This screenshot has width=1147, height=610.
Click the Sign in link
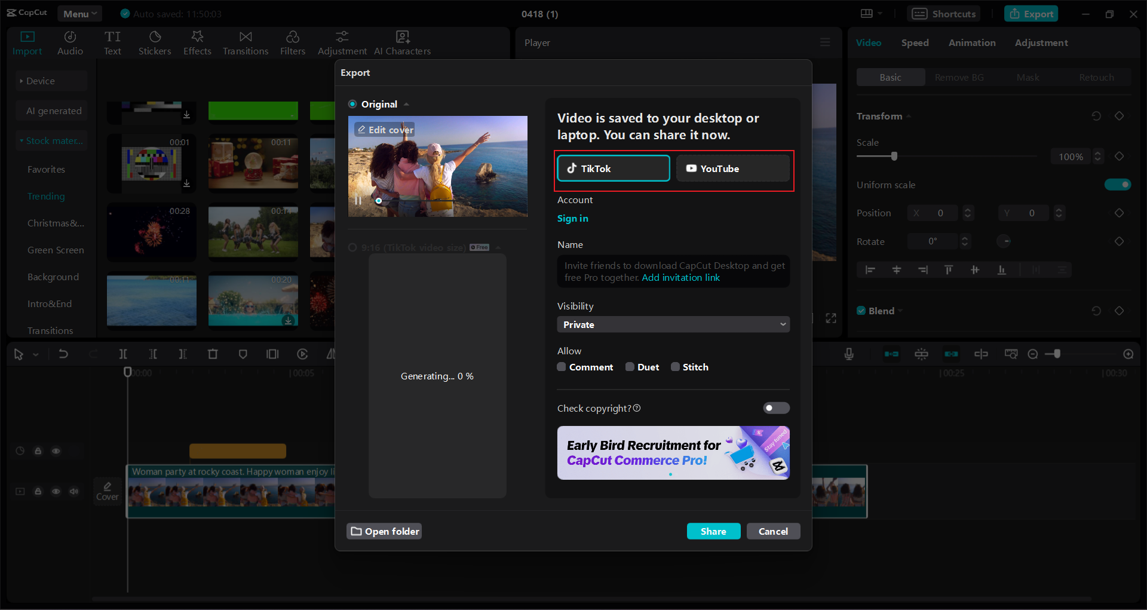[x=572, y=219]
